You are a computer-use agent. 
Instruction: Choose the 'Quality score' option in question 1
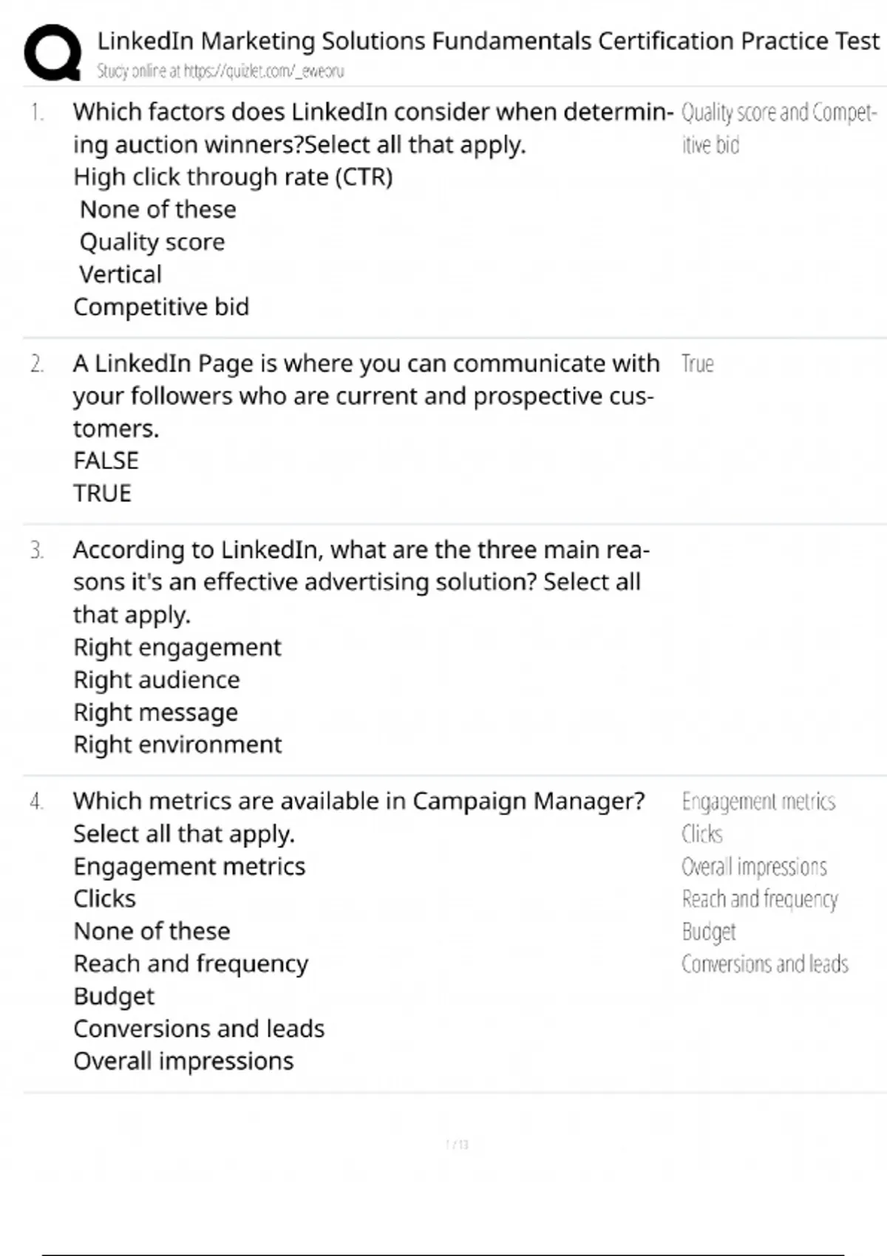coord(152,242)
